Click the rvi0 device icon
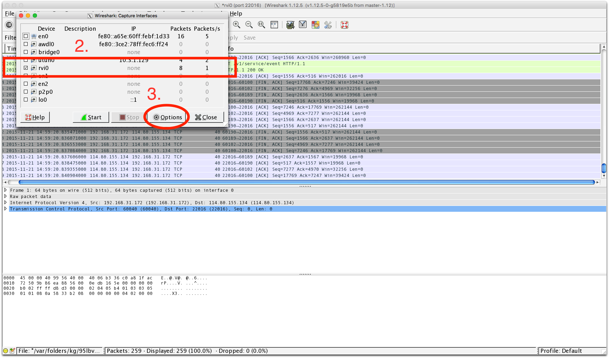This screenshot has height=358, width=609. click(34, 68)
